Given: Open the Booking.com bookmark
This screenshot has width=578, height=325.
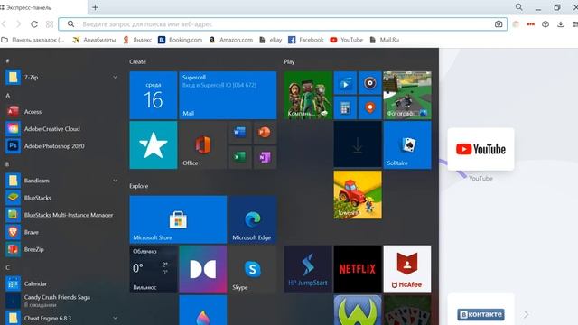Looking at the screenshot, I should tap(180, 40).
